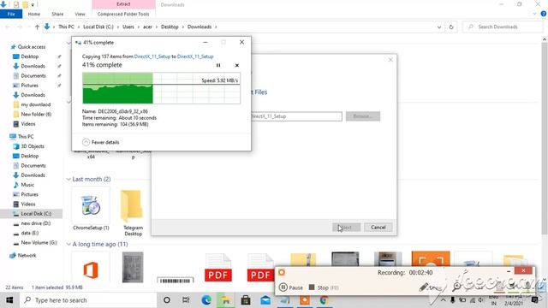
Task: Click Cancel in the extract wizard
Action: coord(378,228)
